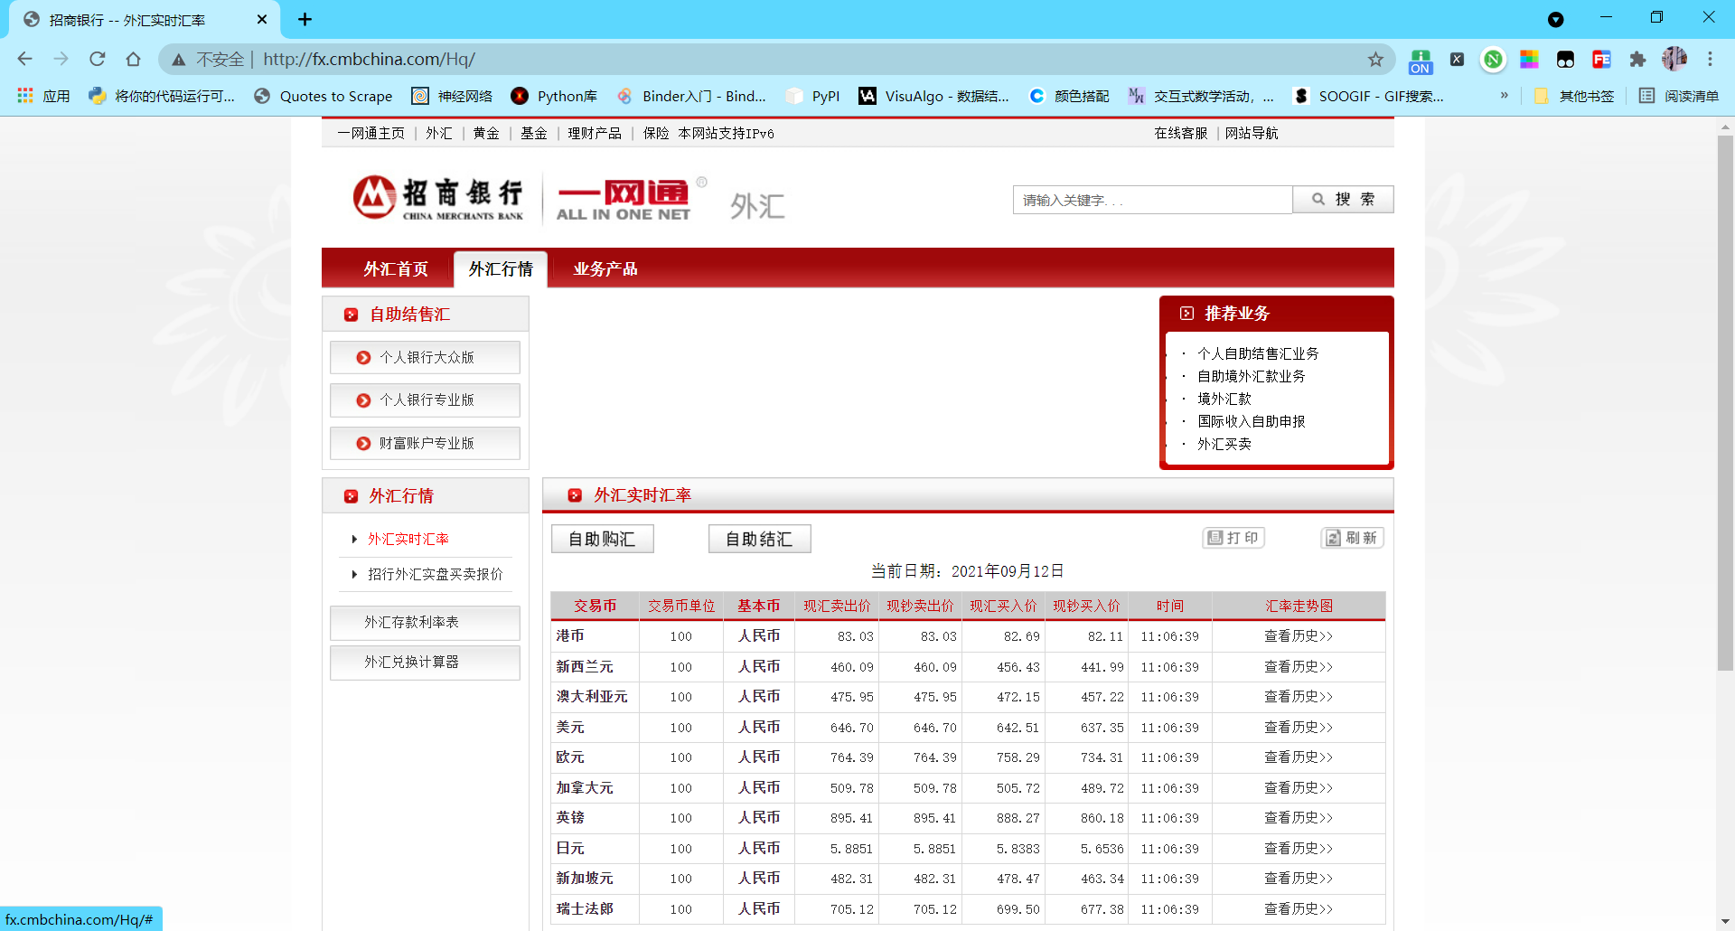Open the Python库 bookmark

(554, 96)
